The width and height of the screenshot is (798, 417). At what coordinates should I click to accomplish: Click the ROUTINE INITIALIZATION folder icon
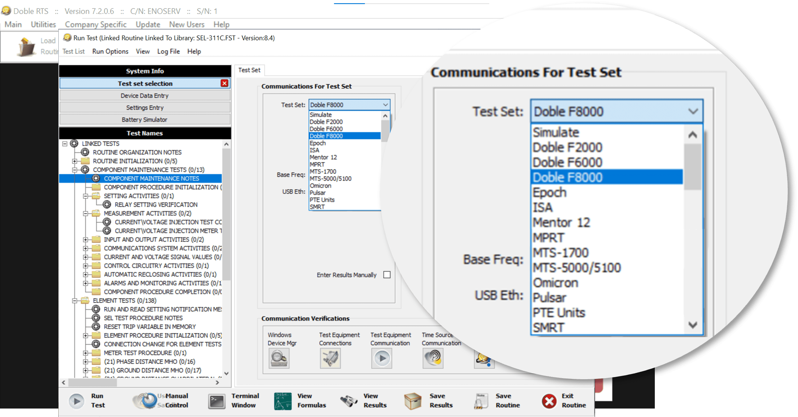pyautogui.click(x=85, y=161)
